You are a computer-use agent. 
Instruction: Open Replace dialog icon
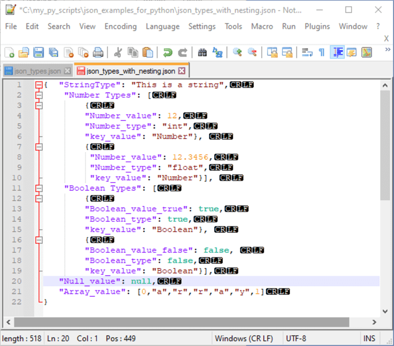coord(217,53)
